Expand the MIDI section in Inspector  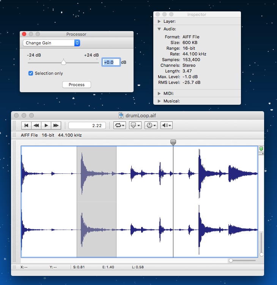coord(159,93)
